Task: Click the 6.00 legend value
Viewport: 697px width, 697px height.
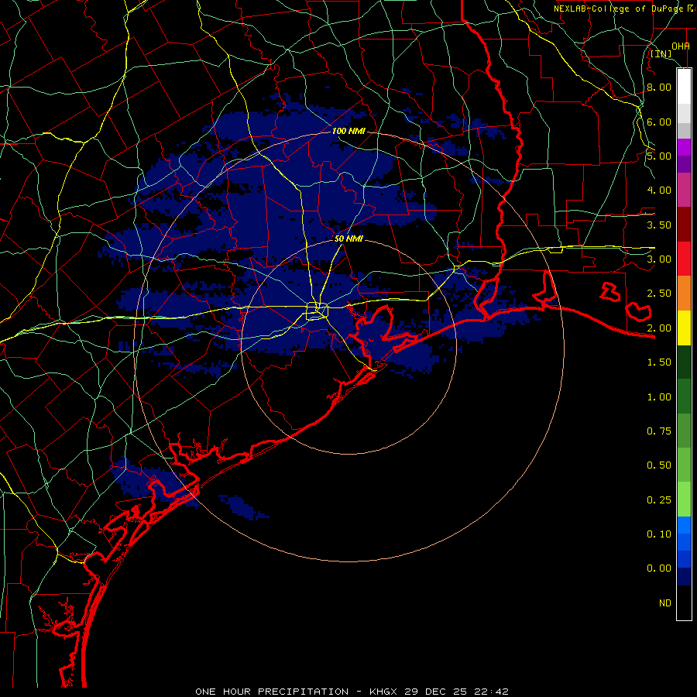Action: coord(659,122)
